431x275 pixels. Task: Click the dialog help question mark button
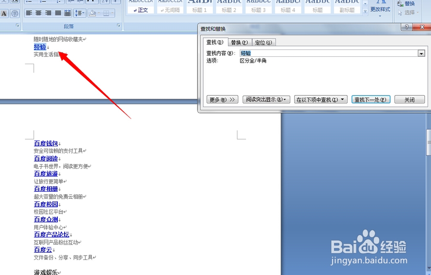(406, 27)
